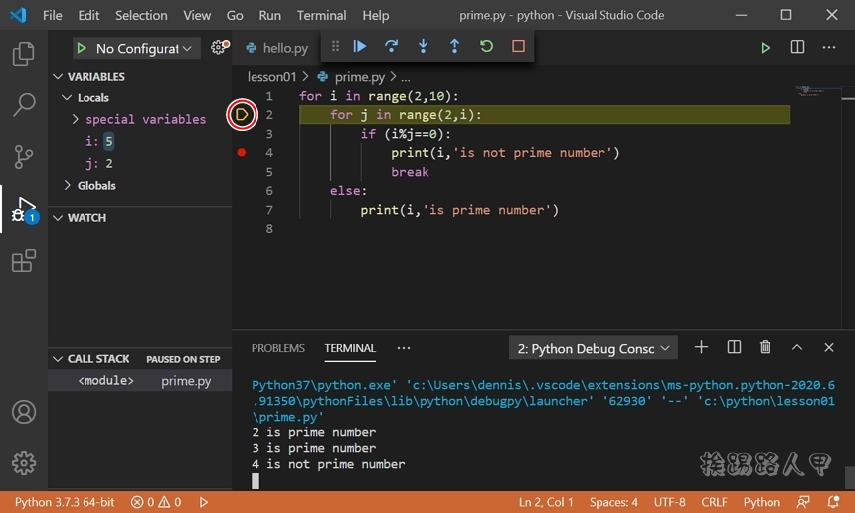Restart the debugging session
855x513 pixels.
(x=486, y=47)
